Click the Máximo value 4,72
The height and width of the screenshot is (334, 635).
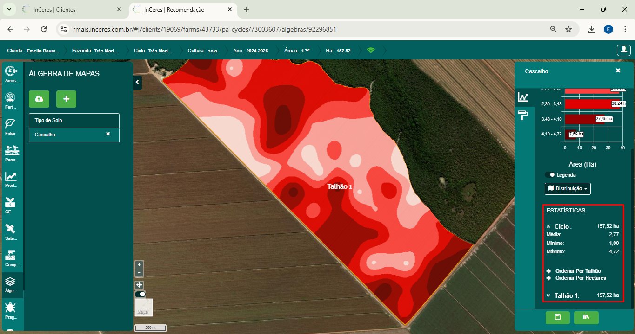click(x=614, y=251)
